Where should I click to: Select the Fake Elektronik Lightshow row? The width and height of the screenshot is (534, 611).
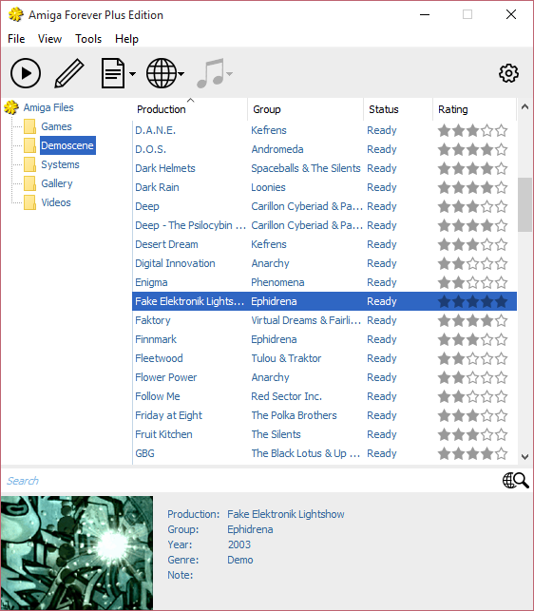[x=324, y=301]
